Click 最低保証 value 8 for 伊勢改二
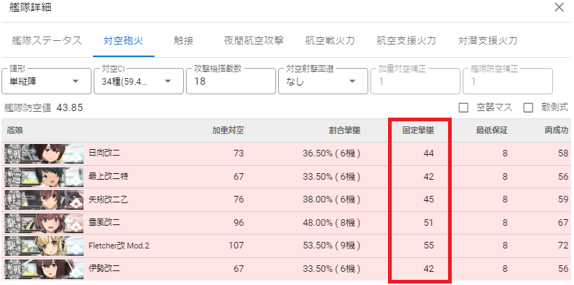The image size is (574, 285). [505, 269]
